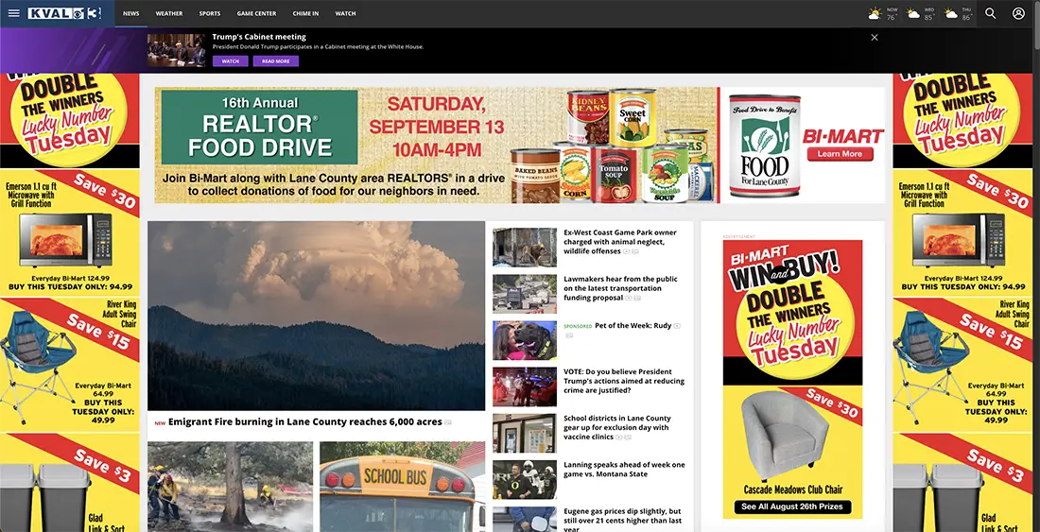Image resolution: width=1040 pixels, height=532 pixels.
Task: Open the Trump's Cabinet meeting headline
Action: click(259, 37)
